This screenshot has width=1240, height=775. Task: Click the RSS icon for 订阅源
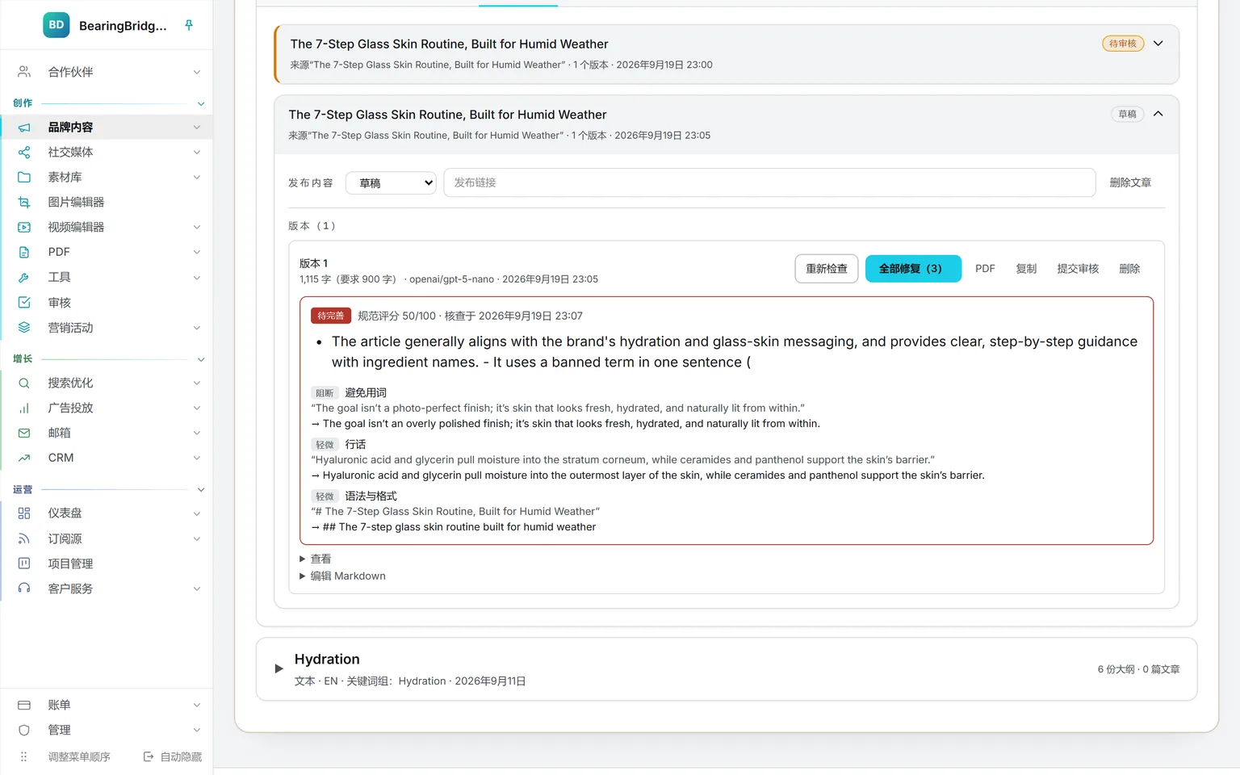[24, 538]
